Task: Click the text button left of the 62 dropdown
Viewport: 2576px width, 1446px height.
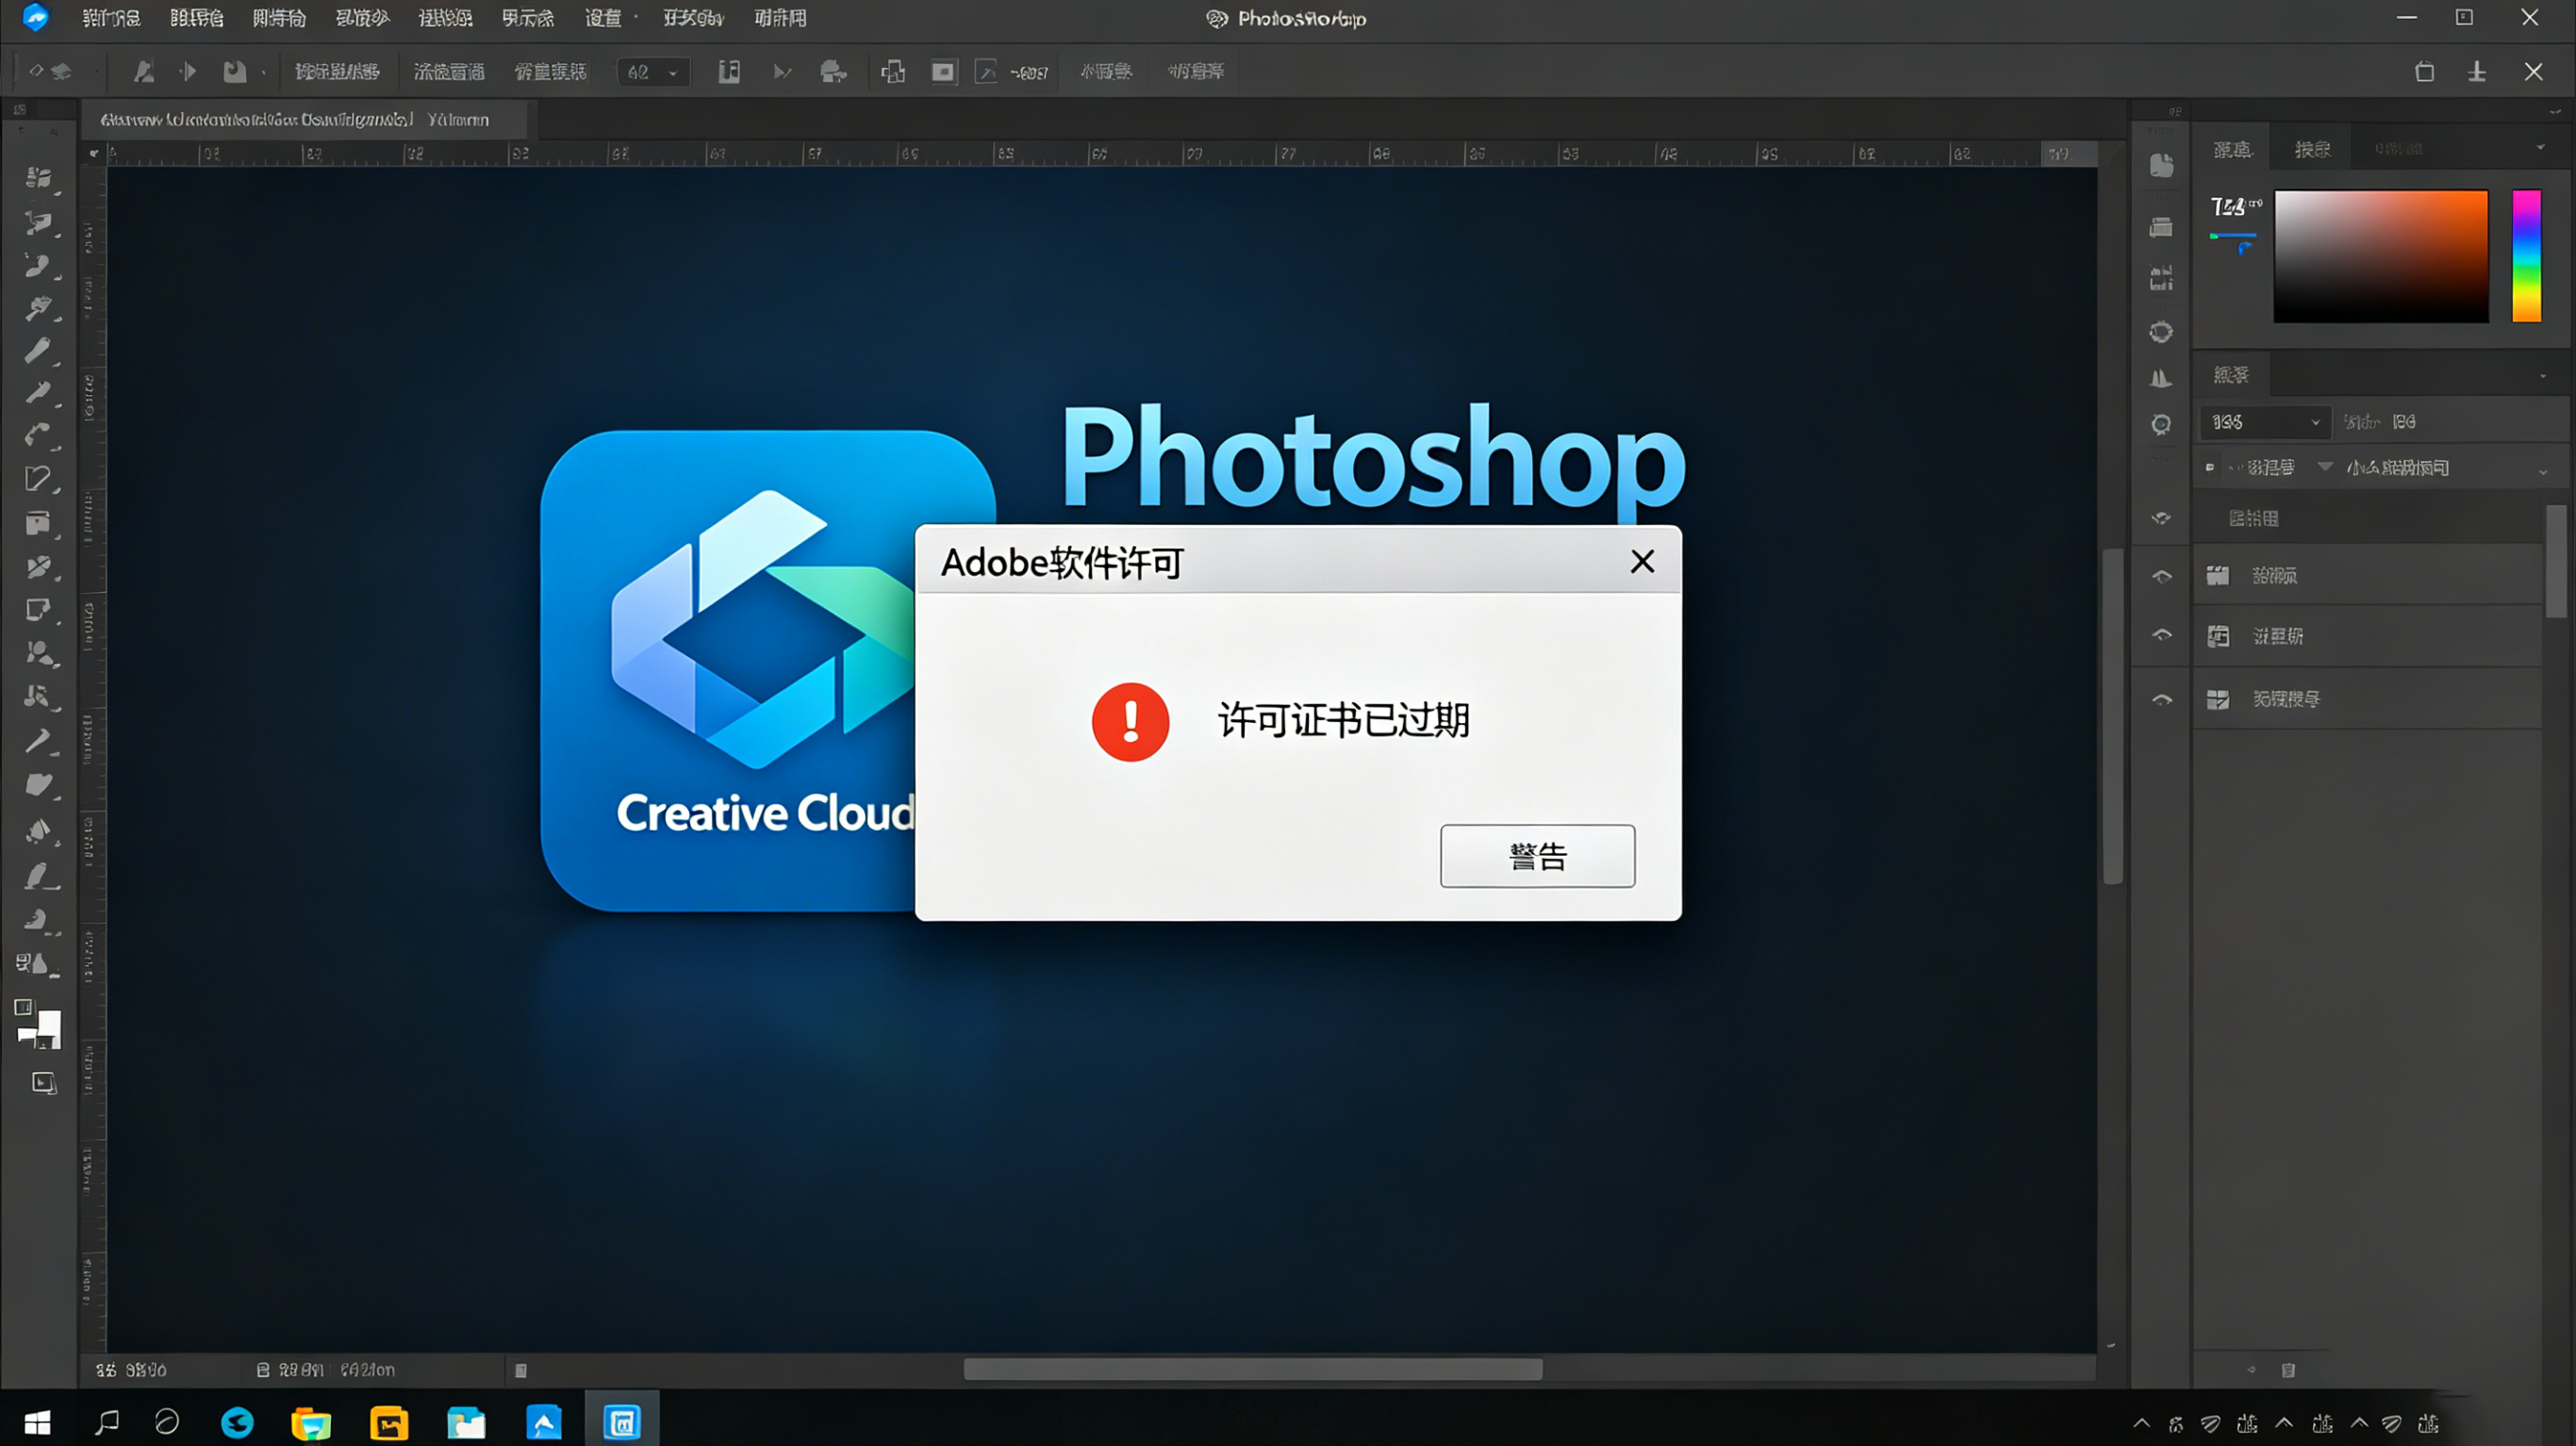Action: click(x=550, y=72)
